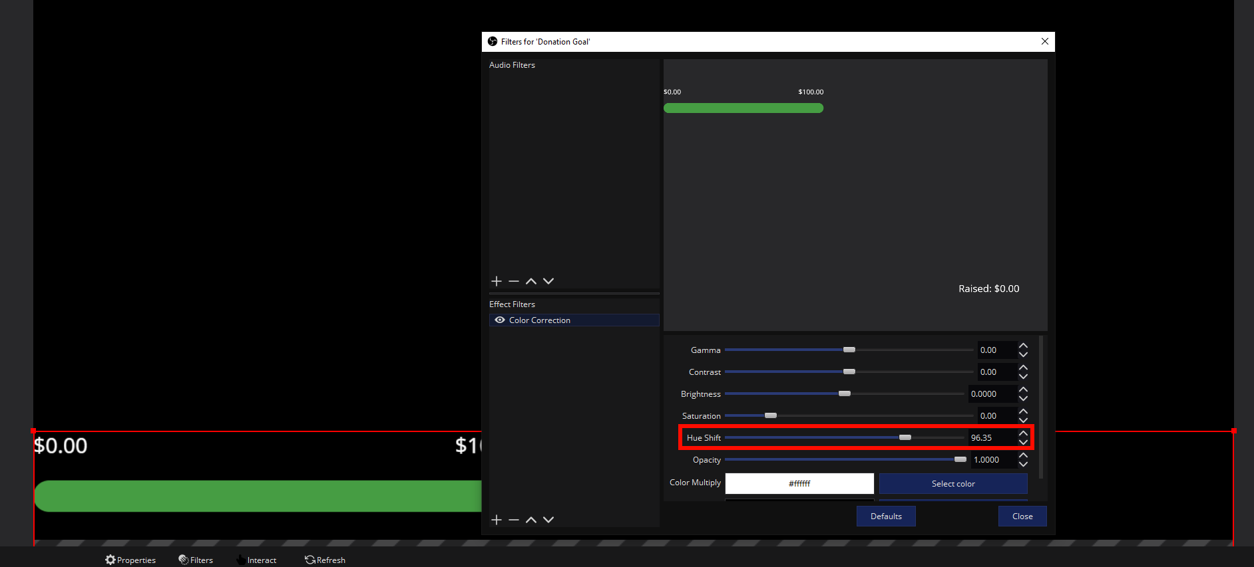This screenshot has width=1254, height=567.
Task: Open Filters from the source toolbar
Action: coord(196,560)
